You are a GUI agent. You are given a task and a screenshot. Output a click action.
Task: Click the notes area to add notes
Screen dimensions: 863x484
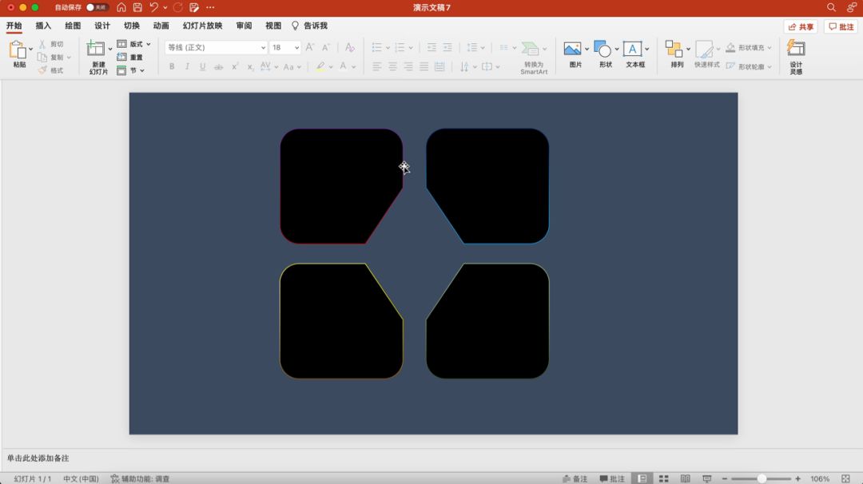pos(431,458)
